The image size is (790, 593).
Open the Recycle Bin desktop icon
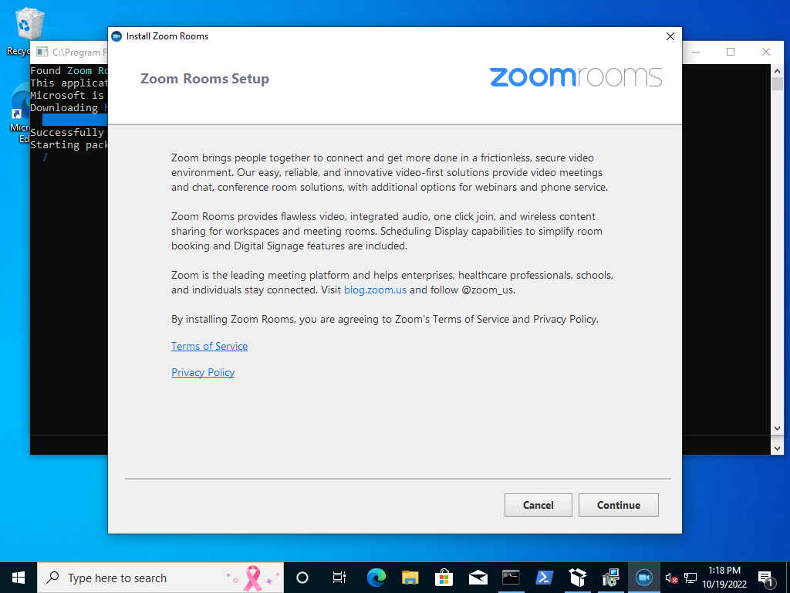(x=29, y=23)
